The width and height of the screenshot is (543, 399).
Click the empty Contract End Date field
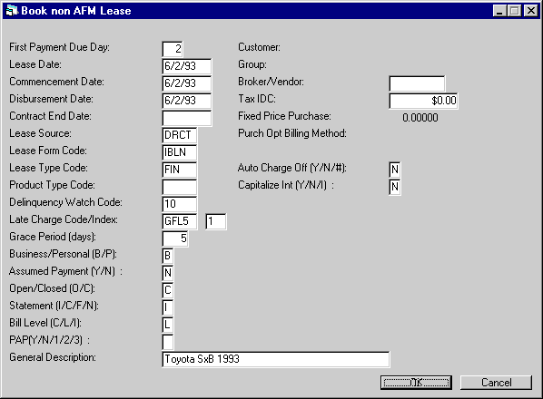(187, 118)
